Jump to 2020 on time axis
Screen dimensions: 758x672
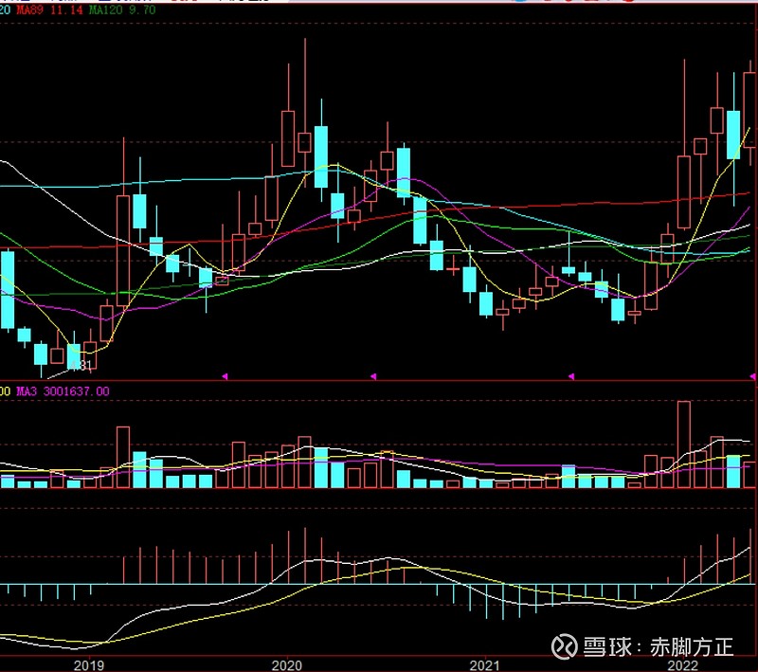[x=285, y=664]
